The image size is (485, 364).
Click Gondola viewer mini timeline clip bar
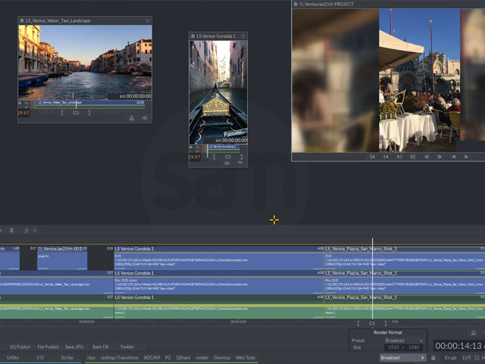coord(224,146)
